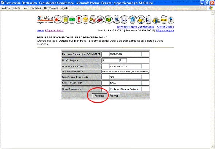The image size is (215, 149).
Task: Open the yellow ABC icon
Action: coord(164,20)
